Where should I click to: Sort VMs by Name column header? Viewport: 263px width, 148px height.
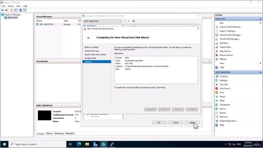pyautogui.click(x=39, y=21)
